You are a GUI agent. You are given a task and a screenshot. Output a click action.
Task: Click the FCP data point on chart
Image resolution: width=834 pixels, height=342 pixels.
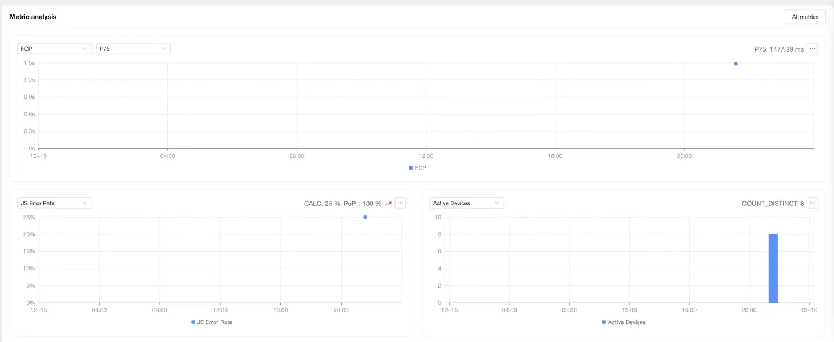736,64
